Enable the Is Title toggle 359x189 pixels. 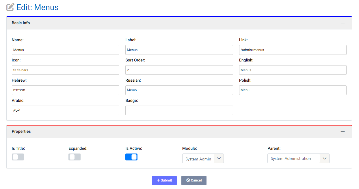(x=18, y=157)
